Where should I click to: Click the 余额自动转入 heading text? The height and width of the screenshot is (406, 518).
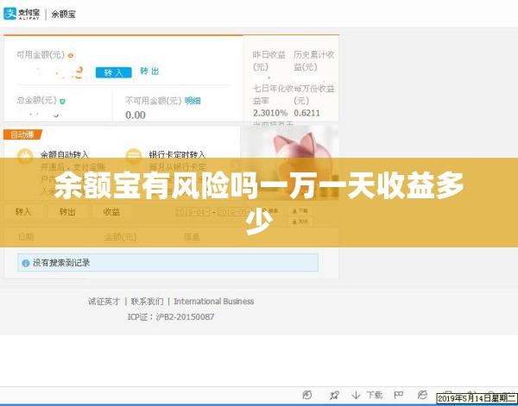click(x=65, y=154)
